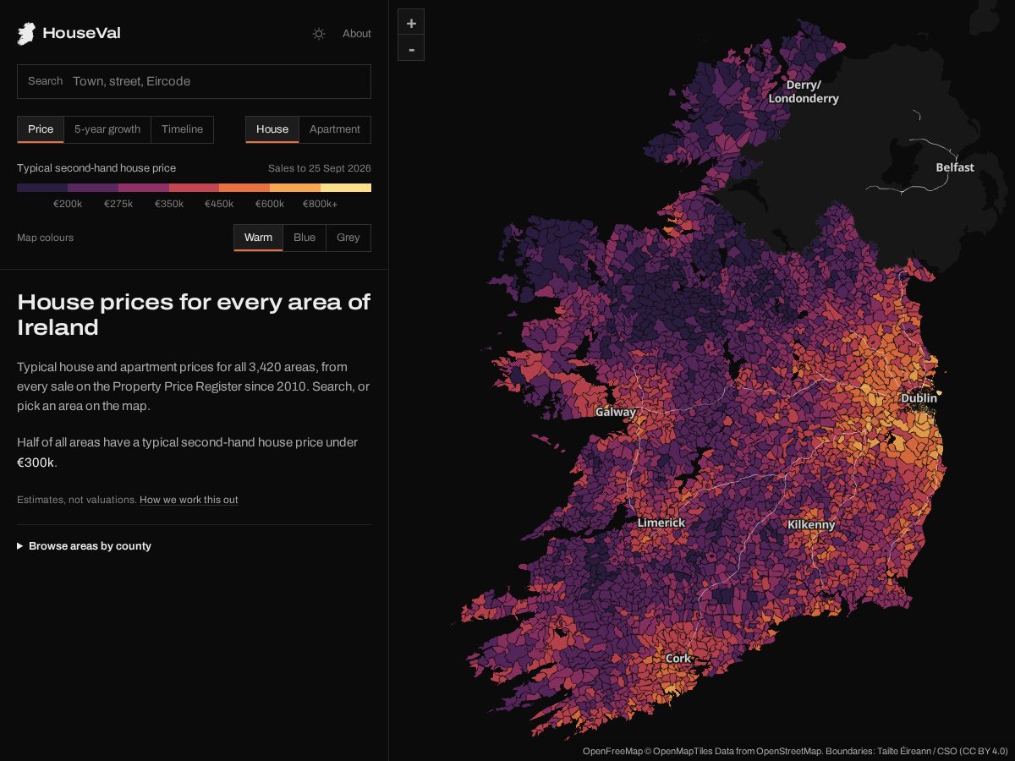Click the pale yellow €800k+ legend swatch
Image resolution: width=1015 pixels, height=761 pixels.
[346, 188]
